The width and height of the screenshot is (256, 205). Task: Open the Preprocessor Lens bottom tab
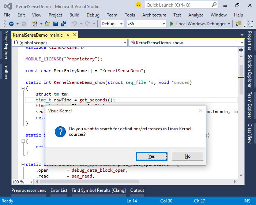29,190
